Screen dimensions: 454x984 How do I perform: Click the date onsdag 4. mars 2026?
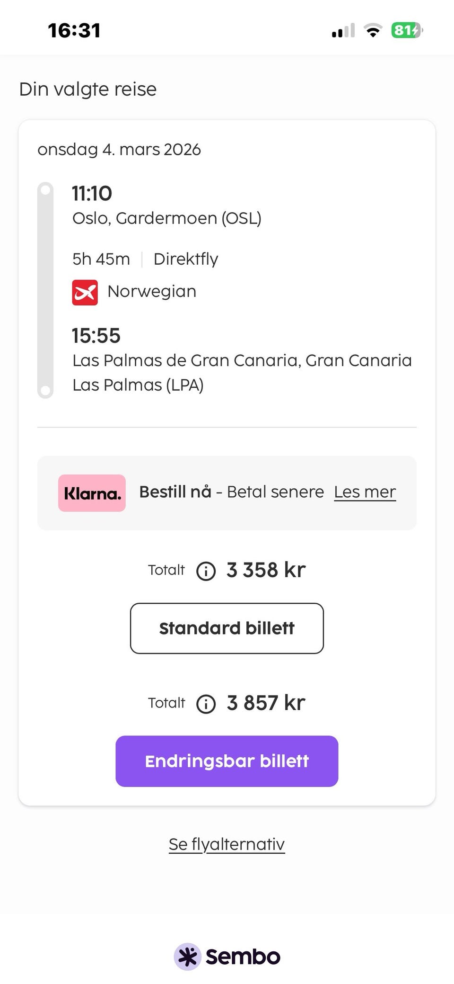point(119,150)
